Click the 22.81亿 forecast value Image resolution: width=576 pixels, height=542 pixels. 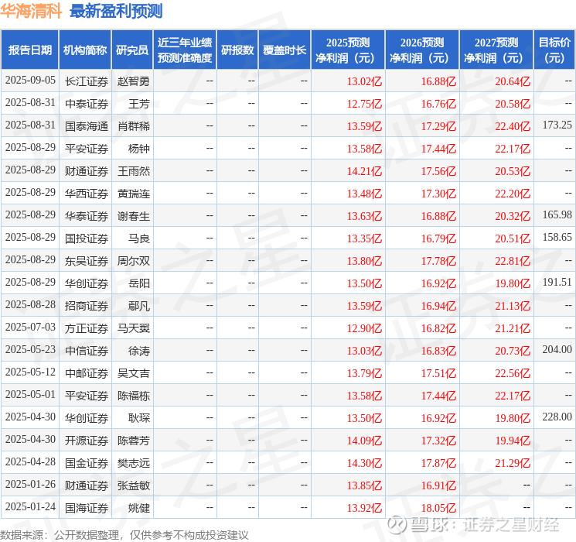point(513,261)
